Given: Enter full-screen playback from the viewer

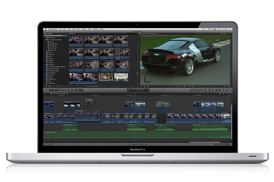Looking at the screenshot, I should 225,86.
